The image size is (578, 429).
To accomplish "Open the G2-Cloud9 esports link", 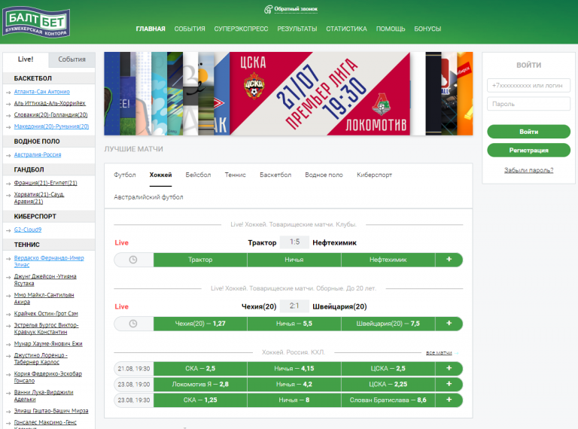I will pyautogui.click(x=28, y=230).
